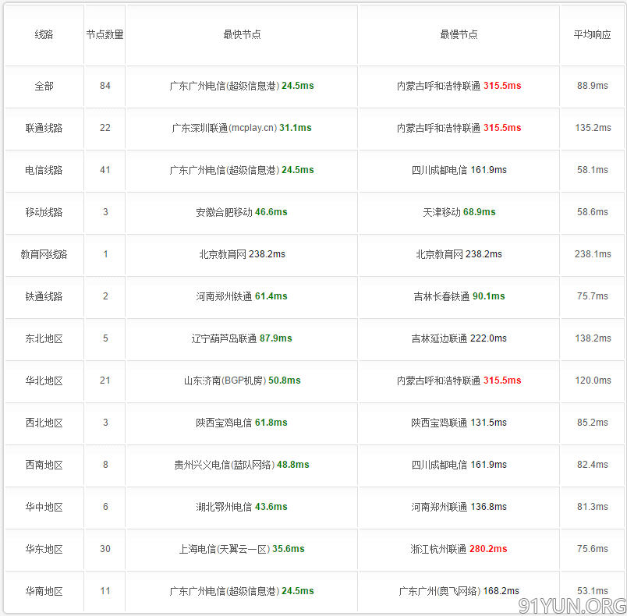Click slowest node 内蒙古呼和浩特联通 in 华北地区 row
Screen dimensions: 627x616
[x=459, y=381]
